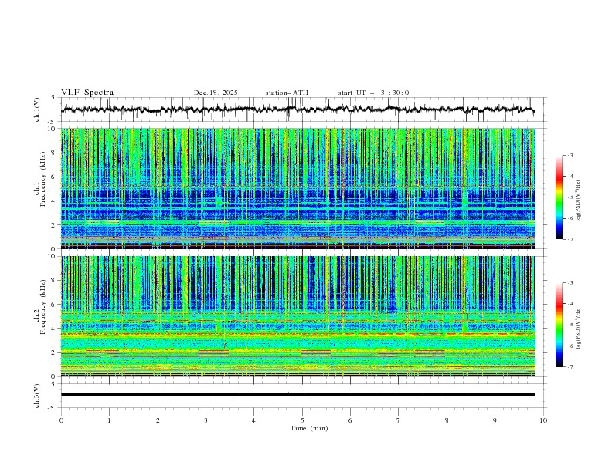The image size is (612, 472).
Task: Click the "station=ATH" header label
Action: point(287,93)
